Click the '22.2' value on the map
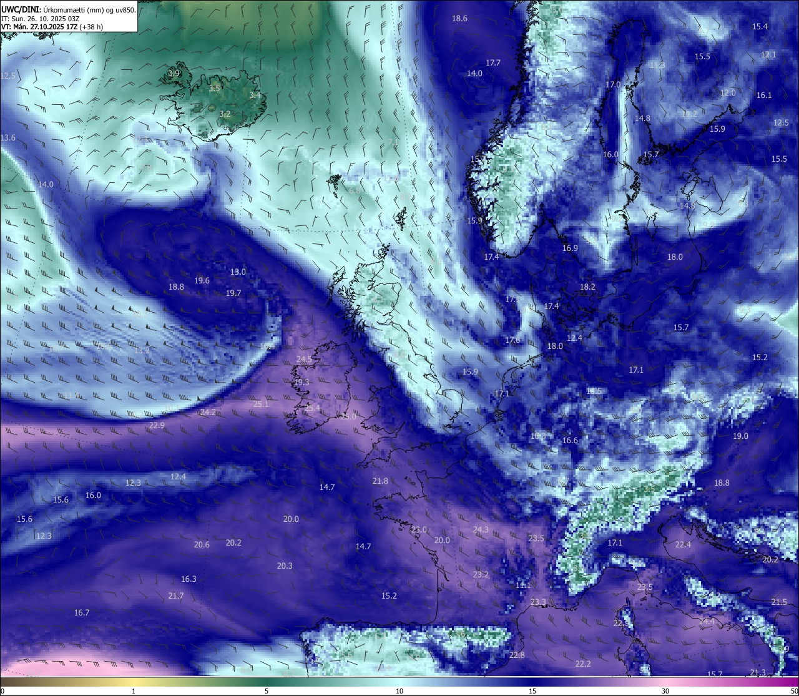 pos(583,664)
